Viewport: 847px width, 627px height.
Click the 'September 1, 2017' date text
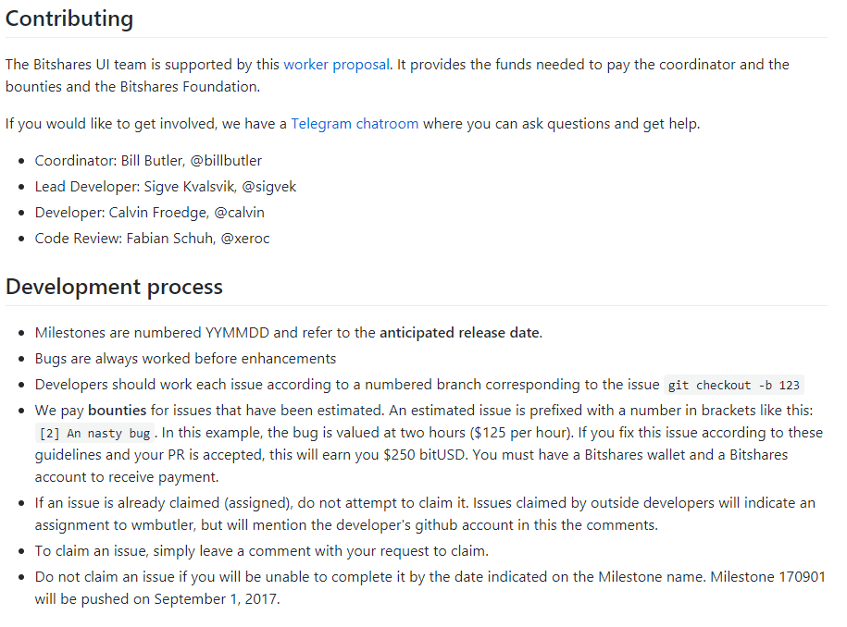[215, 599]
